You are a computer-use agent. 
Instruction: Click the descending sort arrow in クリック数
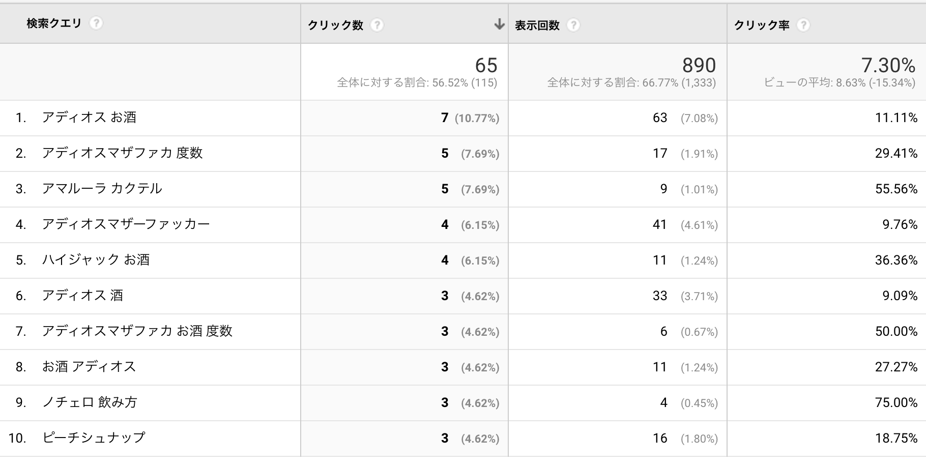tap(499, 24)
